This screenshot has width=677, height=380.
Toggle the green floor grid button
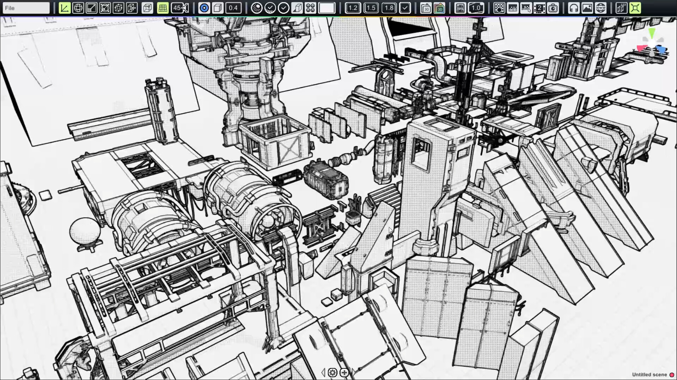pyautogui.click(x=163, y=8)
